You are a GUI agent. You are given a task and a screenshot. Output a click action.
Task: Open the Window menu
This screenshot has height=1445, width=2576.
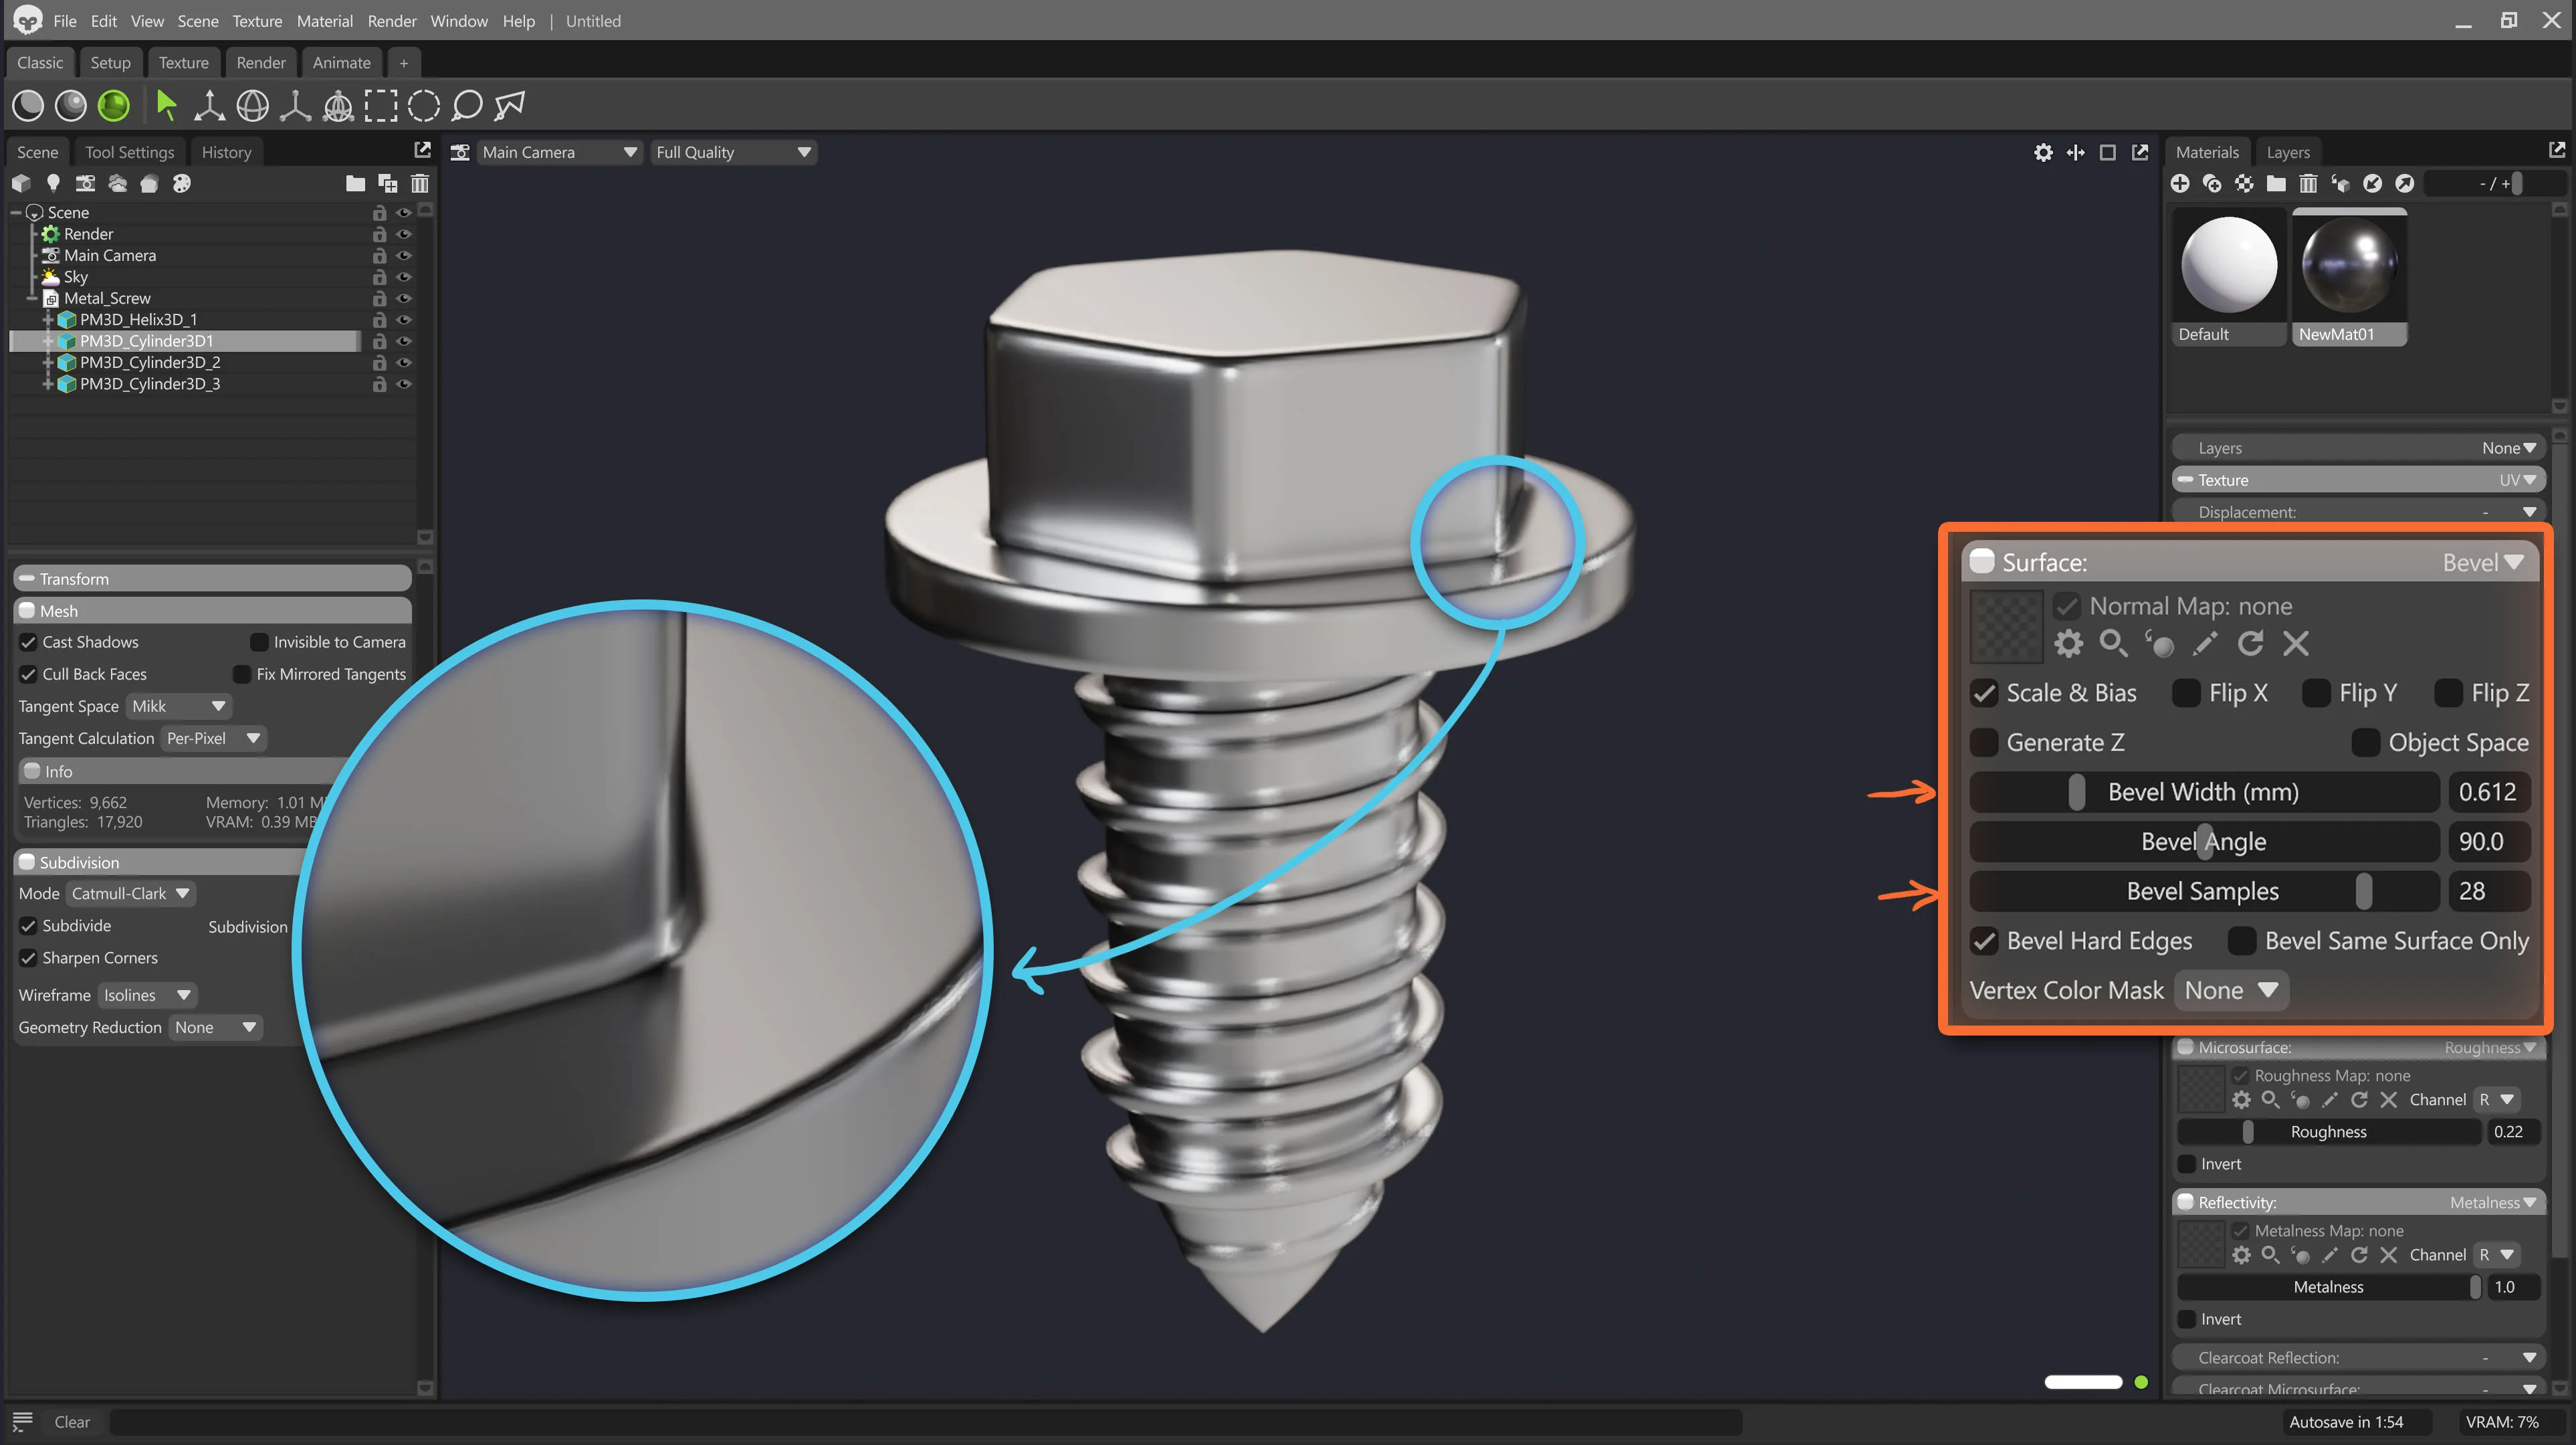coord(459,21)
